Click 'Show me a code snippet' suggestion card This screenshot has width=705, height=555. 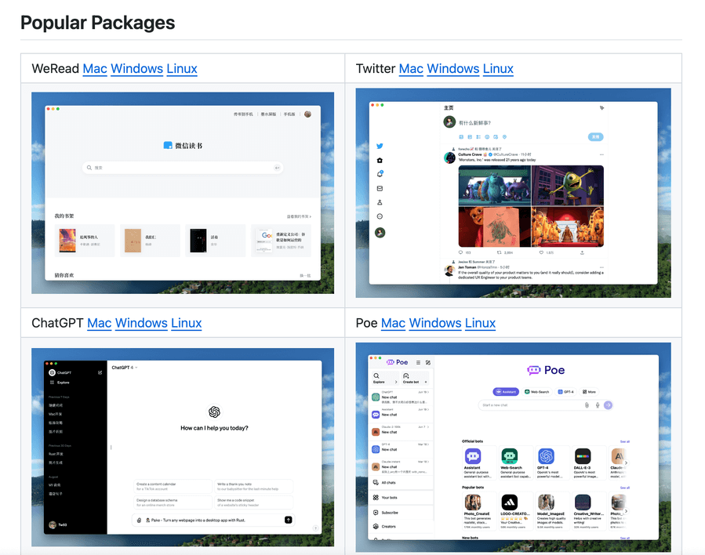point(253,502)
